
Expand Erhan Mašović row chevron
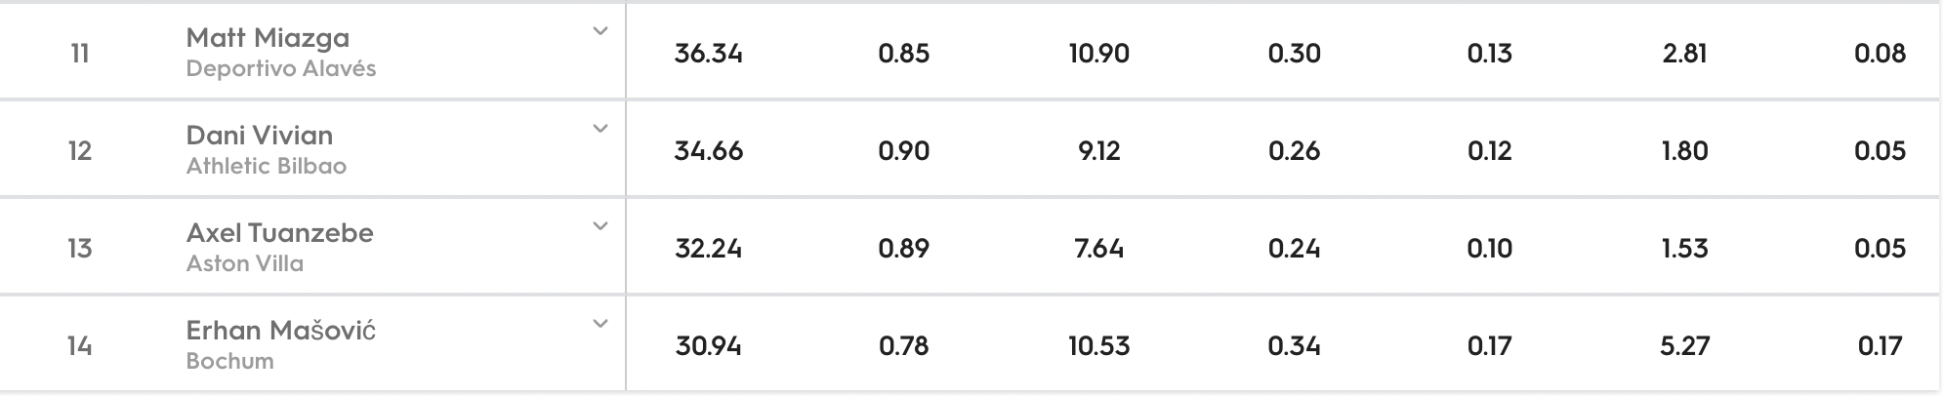tap(600, 324)
